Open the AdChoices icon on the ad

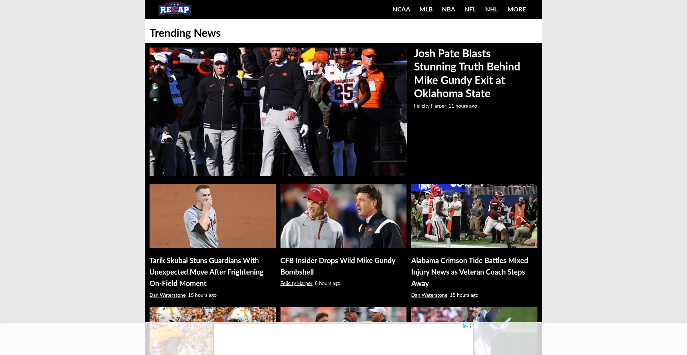464,326
